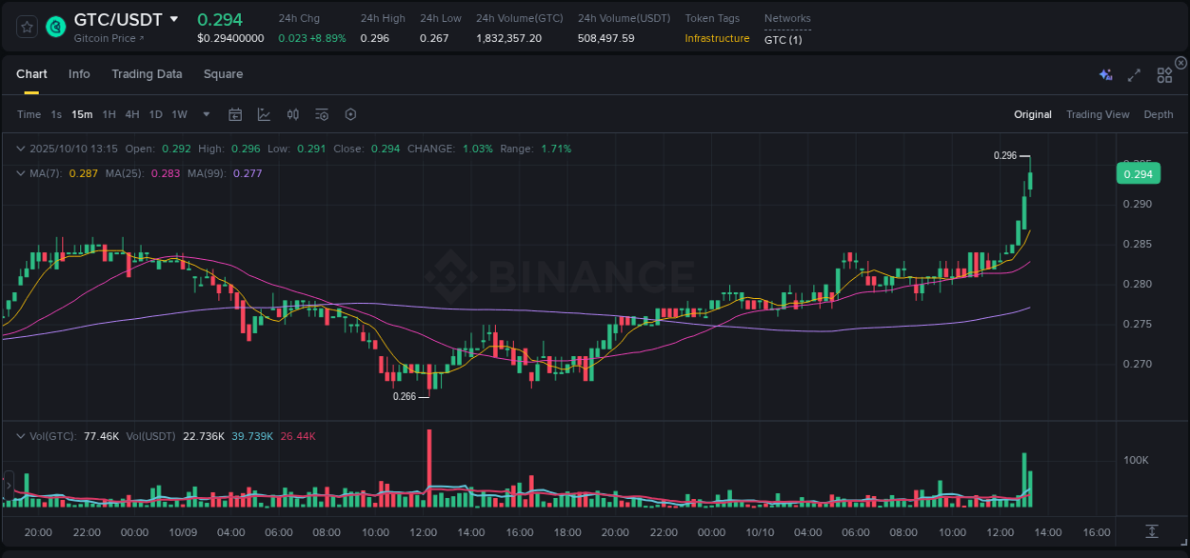Collapse the MA indicators row chevron

pyautogui.click(x=20, y=173)
